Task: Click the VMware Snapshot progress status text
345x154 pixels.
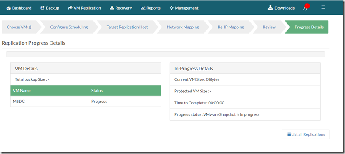Action: coord(217,114)
